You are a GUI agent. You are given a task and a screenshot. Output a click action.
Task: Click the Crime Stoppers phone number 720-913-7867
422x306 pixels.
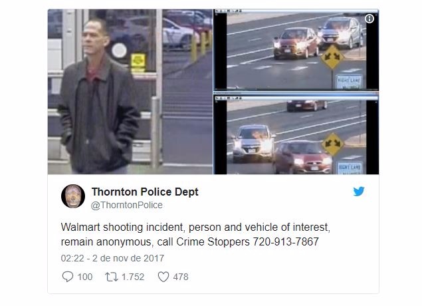286,241
